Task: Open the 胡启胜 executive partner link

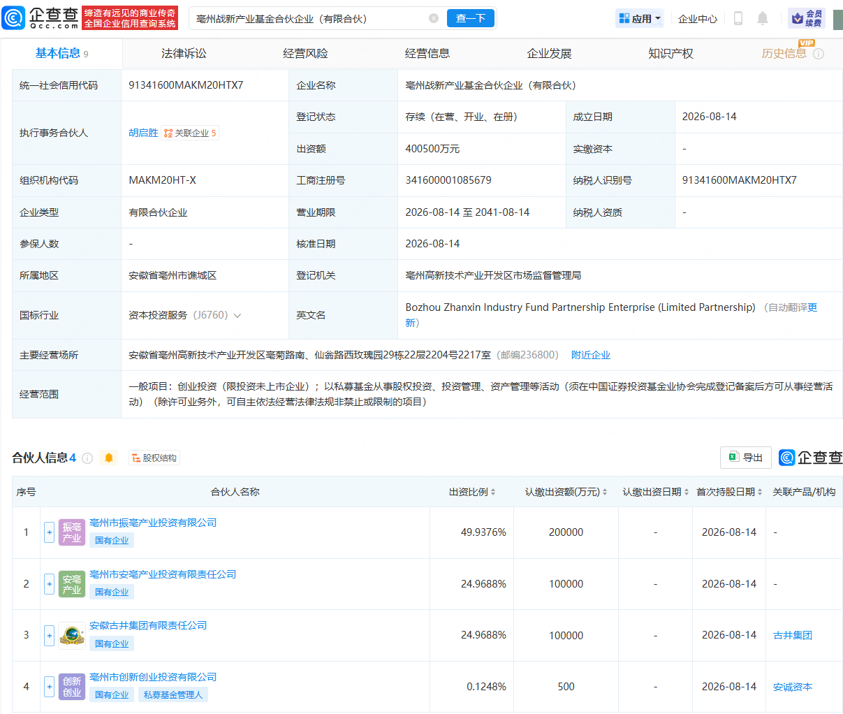Action: [x=143, y=133]
